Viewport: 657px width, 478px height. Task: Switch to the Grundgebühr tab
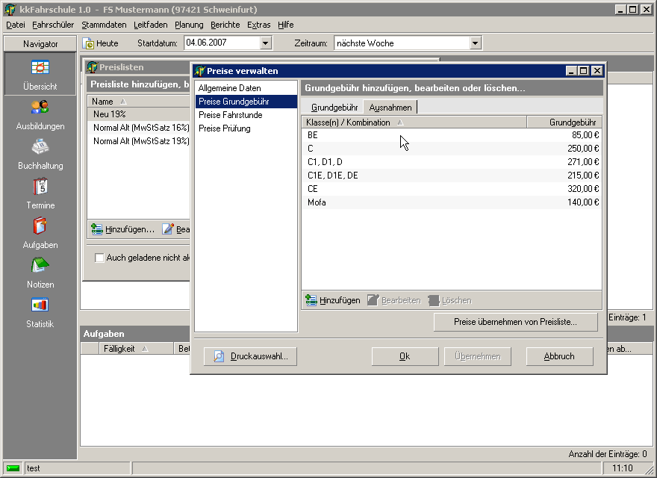click(x=334, y=108)
